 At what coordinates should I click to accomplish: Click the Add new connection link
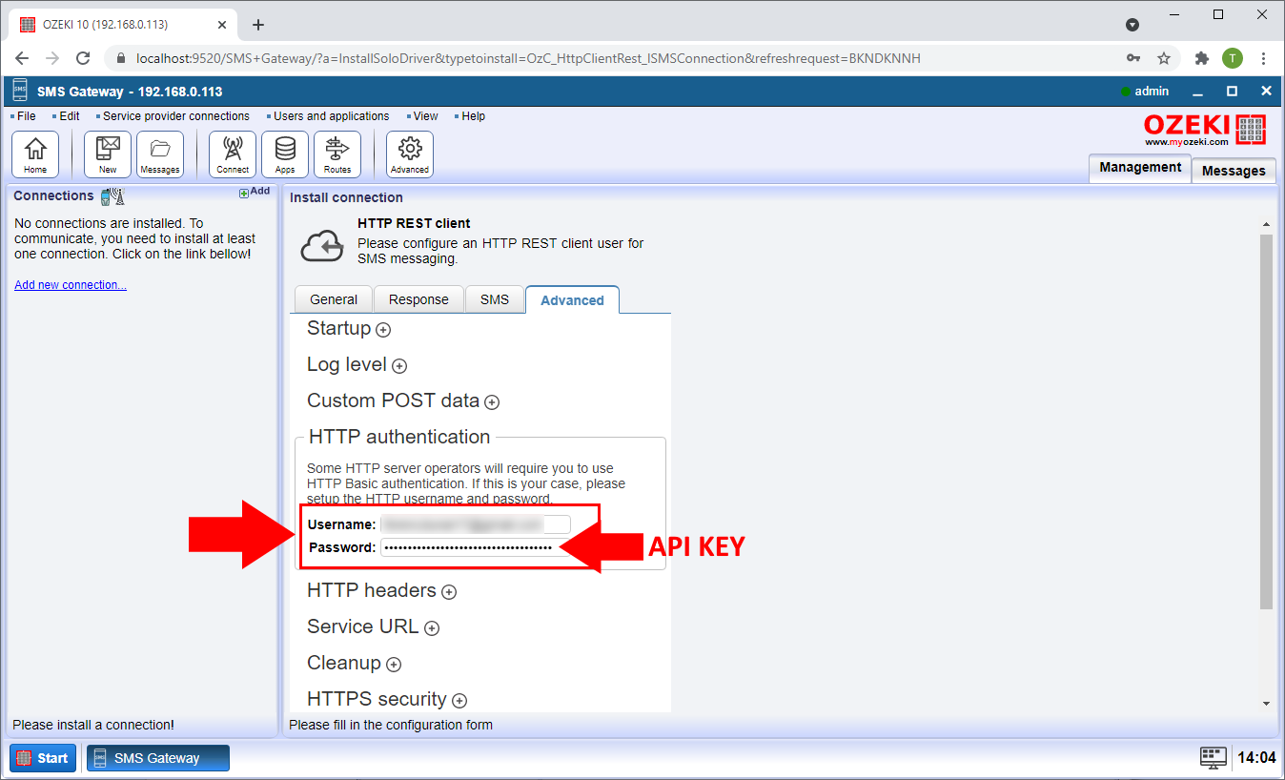71,285
